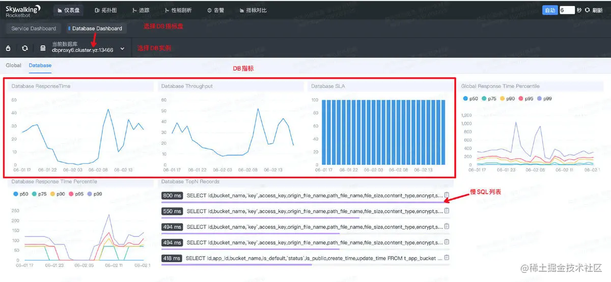Toggle p90 in Database percentile legend
611x282 pixels.
pyautogui.click(x=57, y=194)
